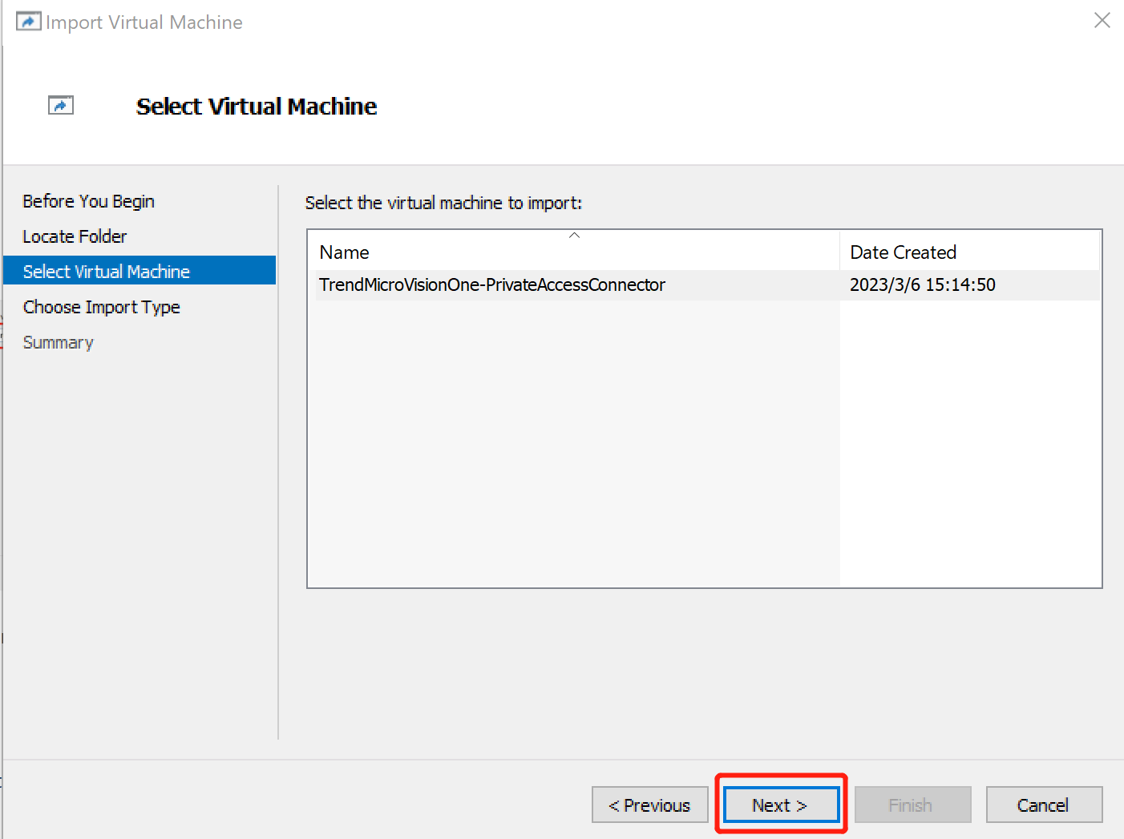Image resolution: width=1124 pixels, height=839 pixels.
Task: Go back using the Previous button
Action: pos(649,805)
